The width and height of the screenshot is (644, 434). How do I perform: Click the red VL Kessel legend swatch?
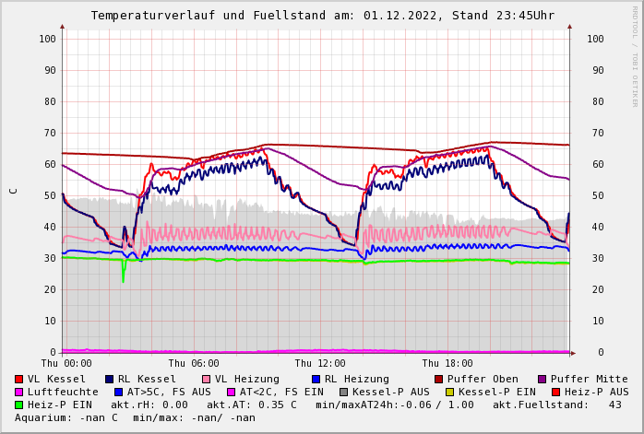pos(19,380)
